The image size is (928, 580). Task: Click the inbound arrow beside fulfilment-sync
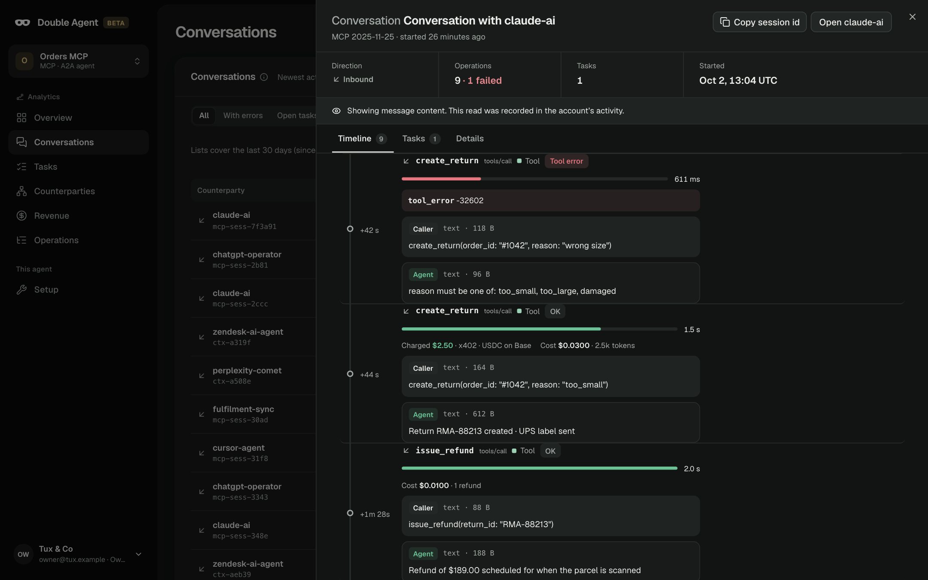201,415
